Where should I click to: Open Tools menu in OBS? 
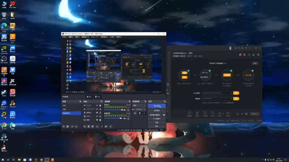pos(112,37)
